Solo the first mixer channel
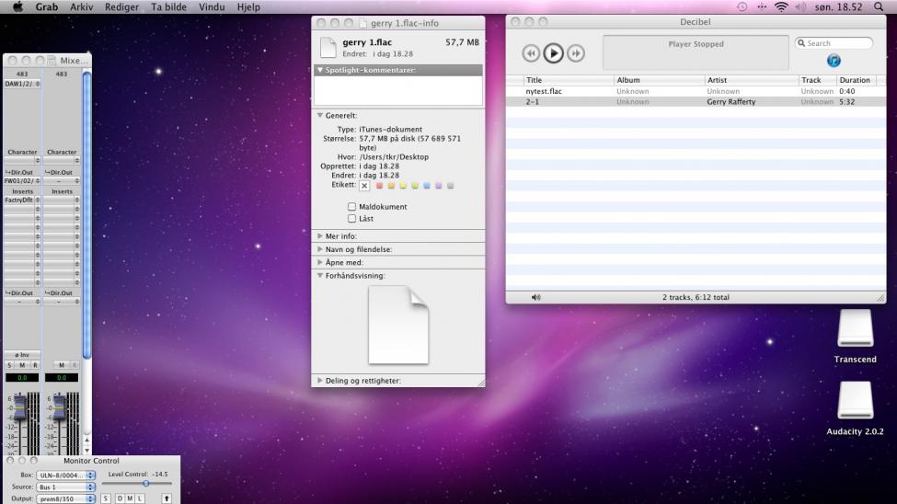 point(9,365)
